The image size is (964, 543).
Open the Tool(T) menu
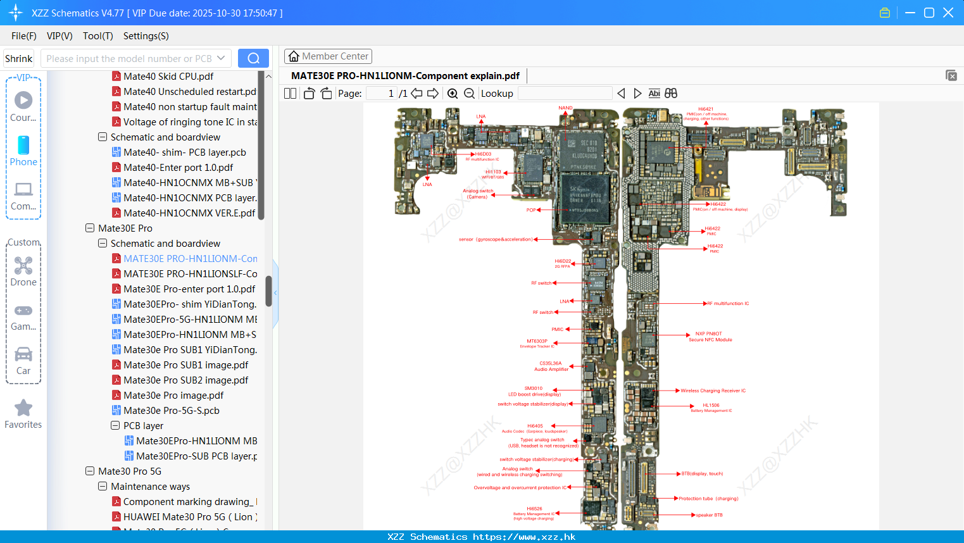(98, 36)
